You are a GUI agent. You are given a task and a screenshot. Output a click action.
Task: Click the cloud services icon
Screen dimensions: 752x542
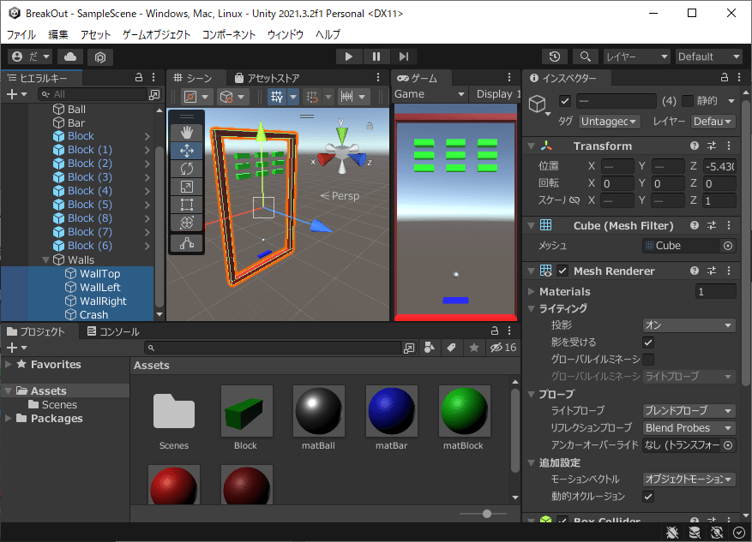(x=70, y=57)
